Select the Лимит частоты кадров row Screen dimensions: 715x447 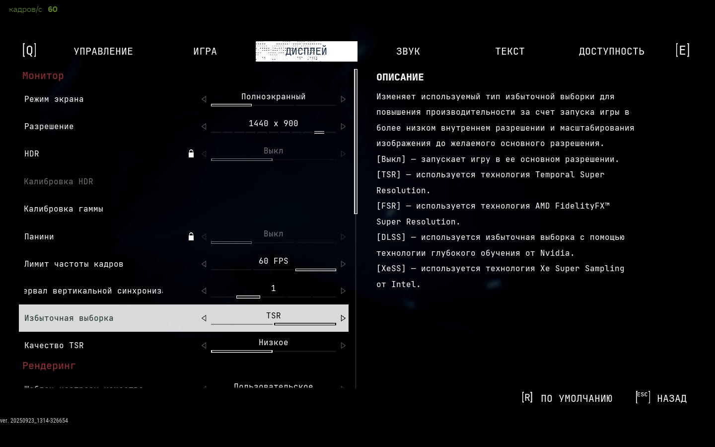pos(184,264)
